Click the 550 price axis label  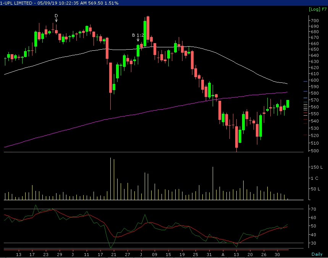point(315,114)
